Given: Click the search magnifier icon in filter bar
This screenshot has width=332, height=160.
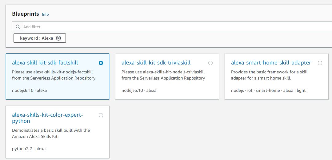Looking at the screenshot, I should pos(18,27).
